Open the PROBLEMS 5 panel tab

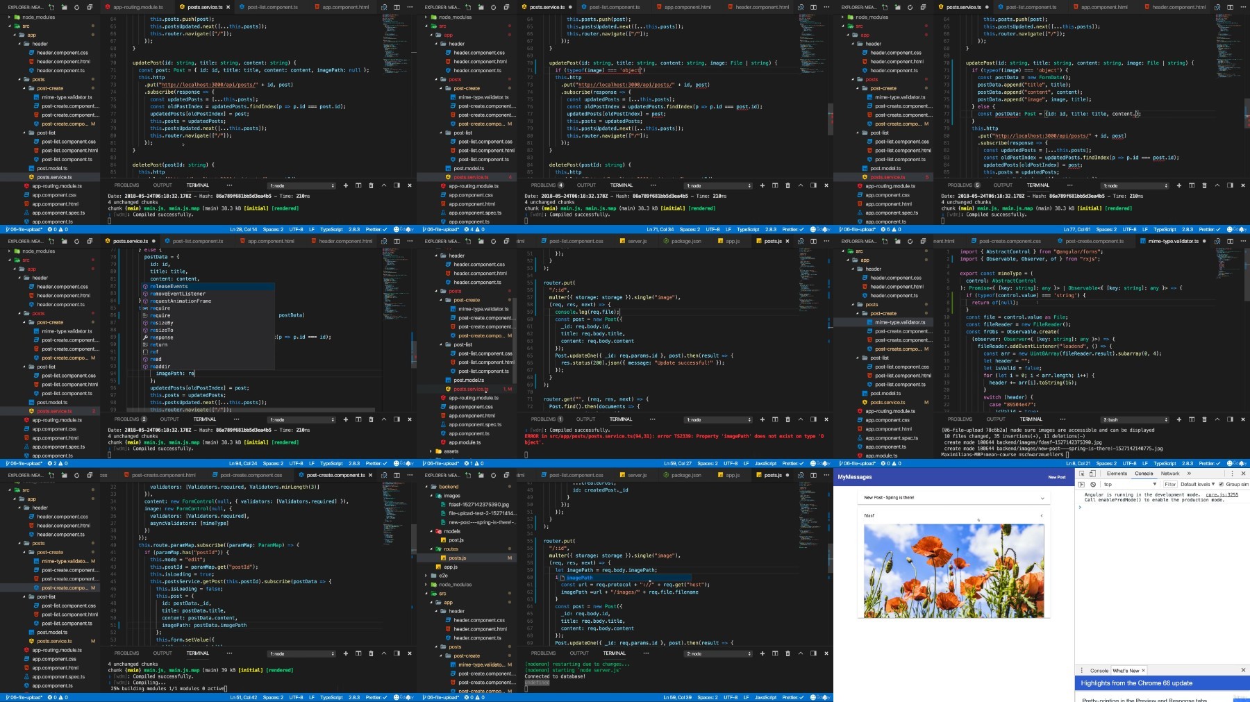click(963, 185)
